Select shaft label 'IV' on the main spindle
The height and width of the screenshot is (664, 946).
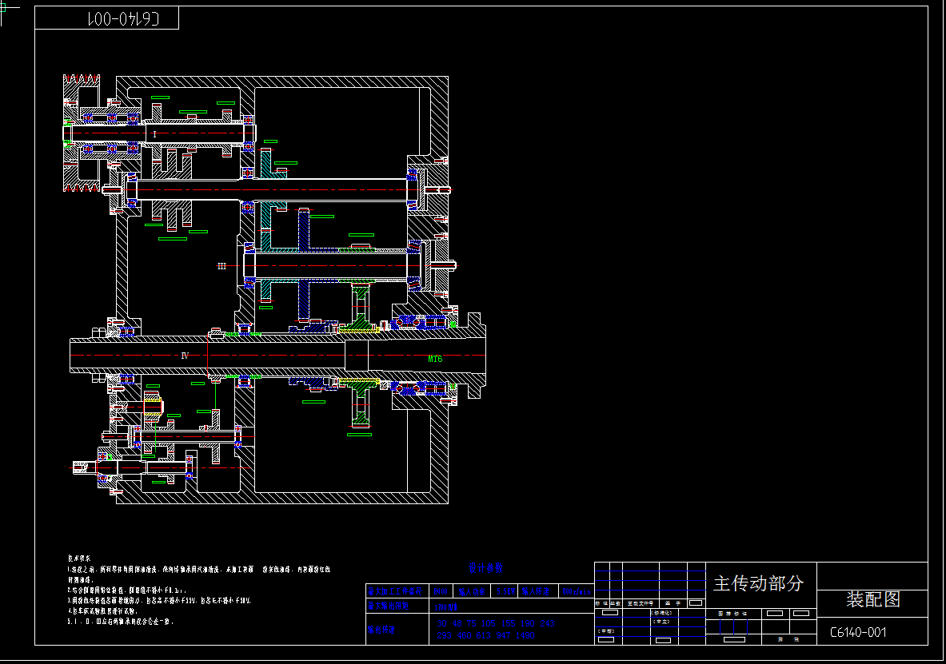tap(186, 356)
